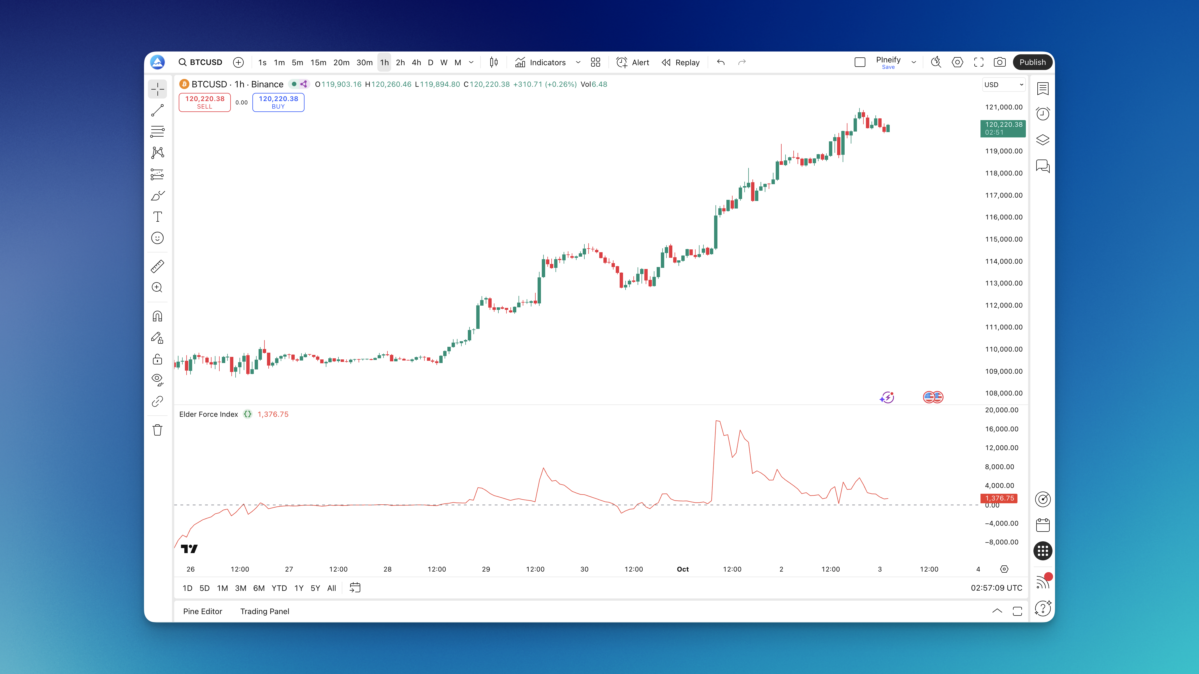Select the 4h timeframe

click(x=416, y=62)
